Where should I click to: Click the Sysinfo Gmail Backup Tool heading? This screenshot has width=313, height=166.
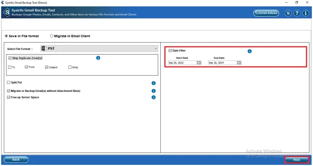tap(33, 10)
